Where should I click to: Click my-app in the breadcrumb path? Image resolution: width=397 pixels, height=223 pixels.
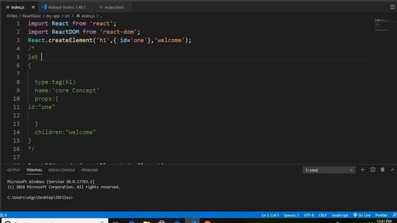click(x=53, y=16)
